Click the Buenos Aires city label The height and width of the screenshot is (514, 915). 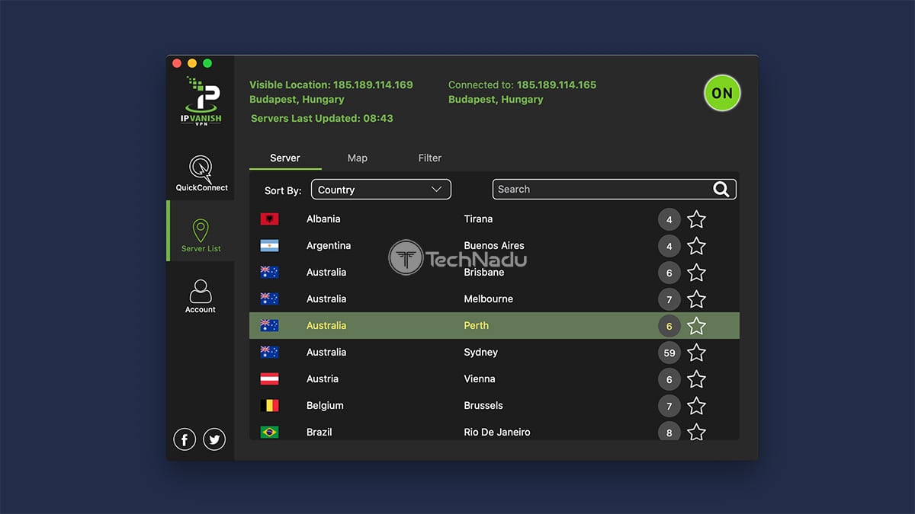494,246
